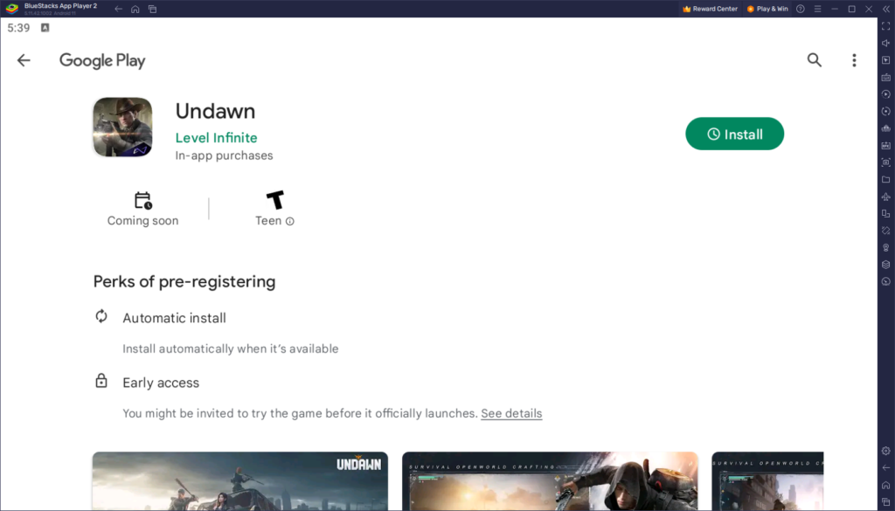The width and height of the screenshot is (895, 511).
Task: Click the green Install button
Action: coord(734,134)
